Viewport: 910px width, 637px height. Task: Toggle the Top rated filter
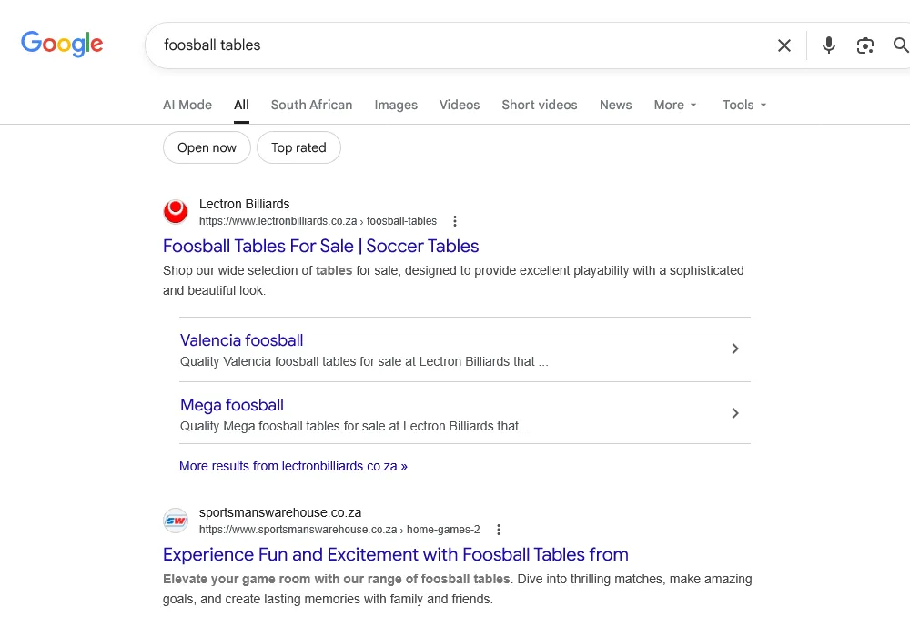click(298, 147)
